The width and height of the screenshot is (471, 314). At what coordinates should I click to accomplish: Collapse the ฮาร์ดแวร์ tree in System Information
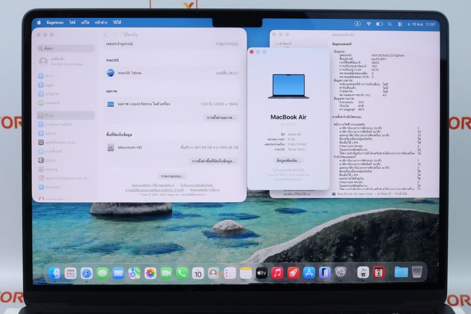[x=277, y=44]
